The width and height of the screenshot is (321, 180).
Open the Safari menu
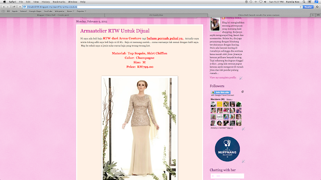(x=13, y=1)
